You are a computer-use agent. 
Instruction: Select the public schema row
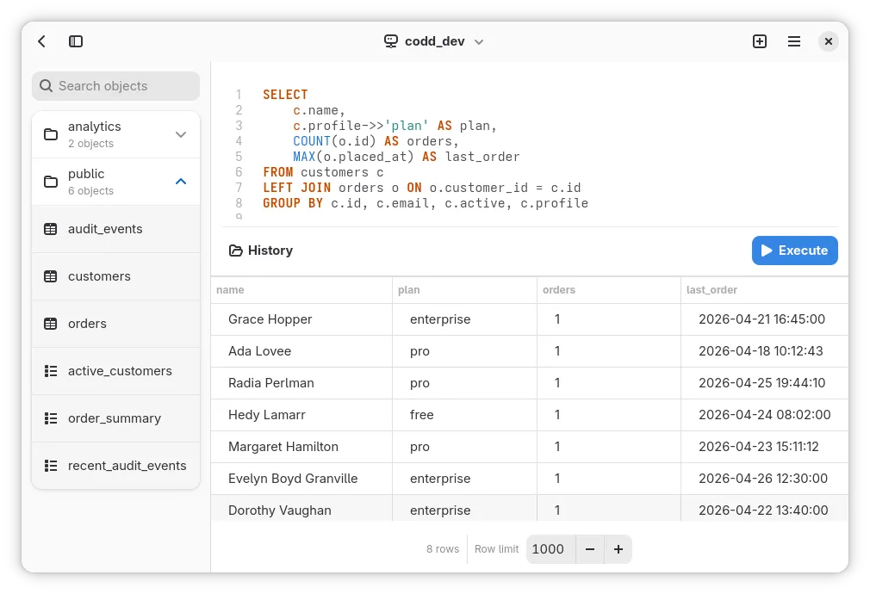point(116,182)
